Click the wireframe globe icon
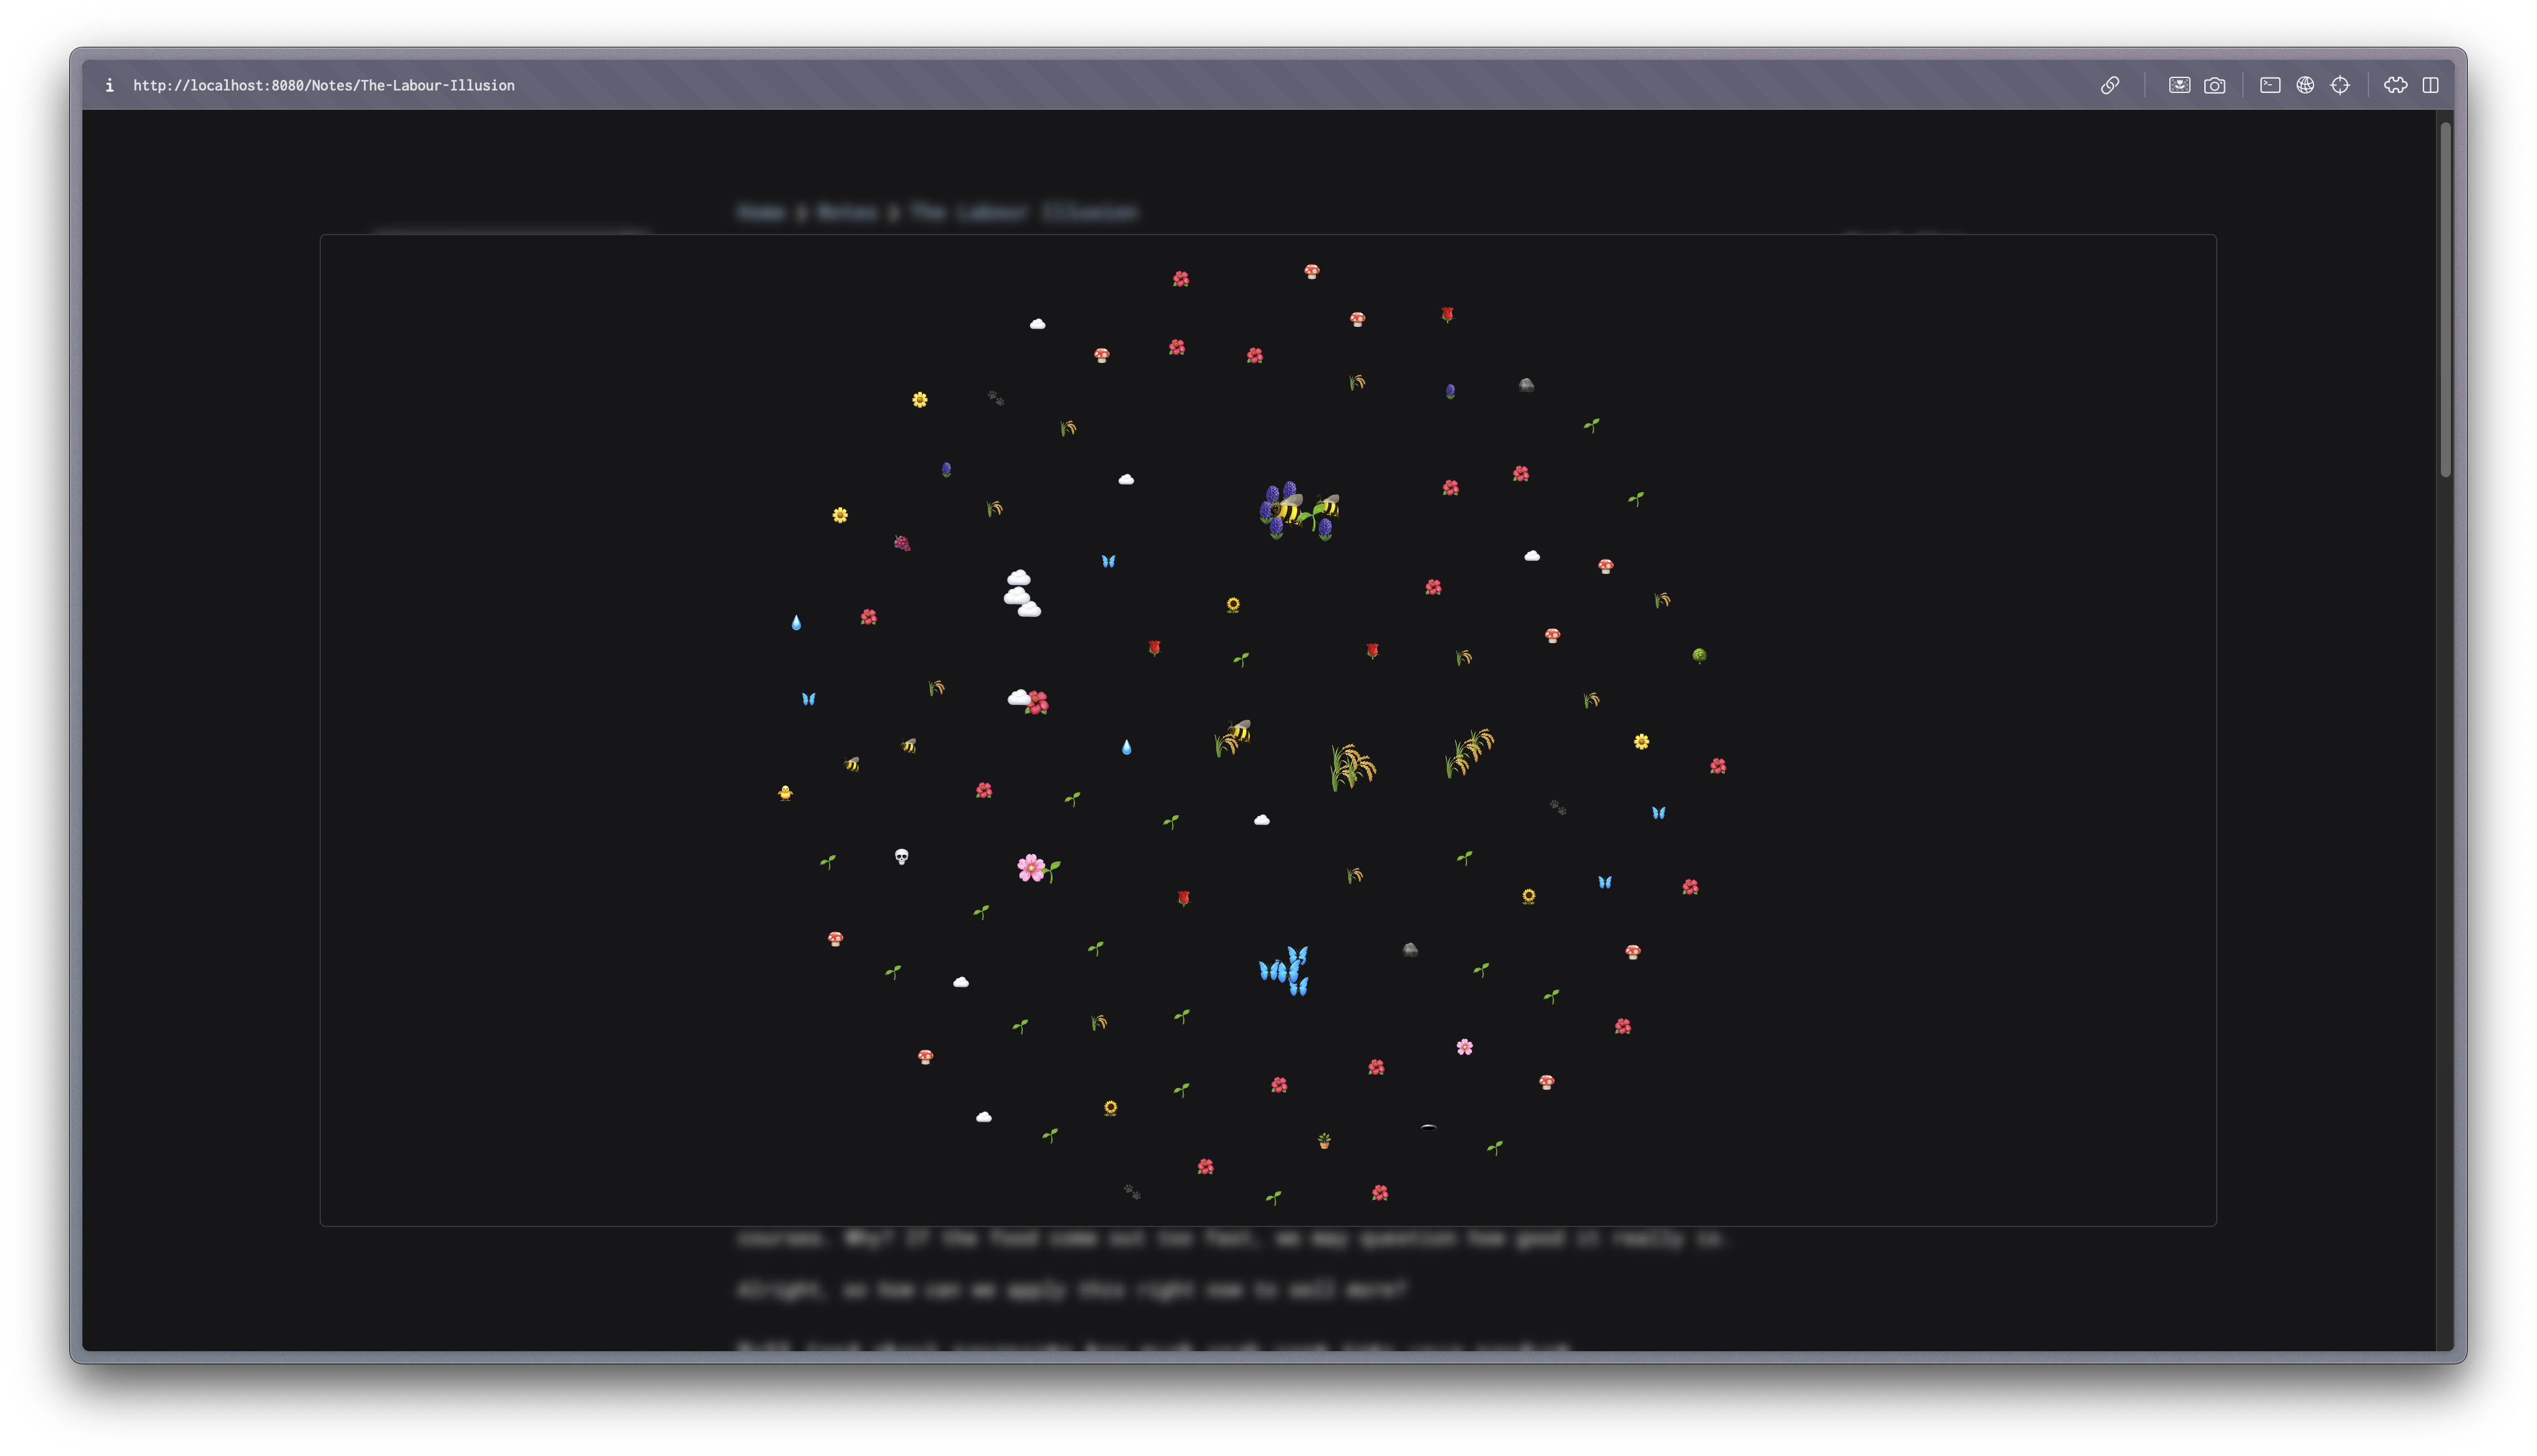2537x1456 pixels. click(x=2305, y=85)
